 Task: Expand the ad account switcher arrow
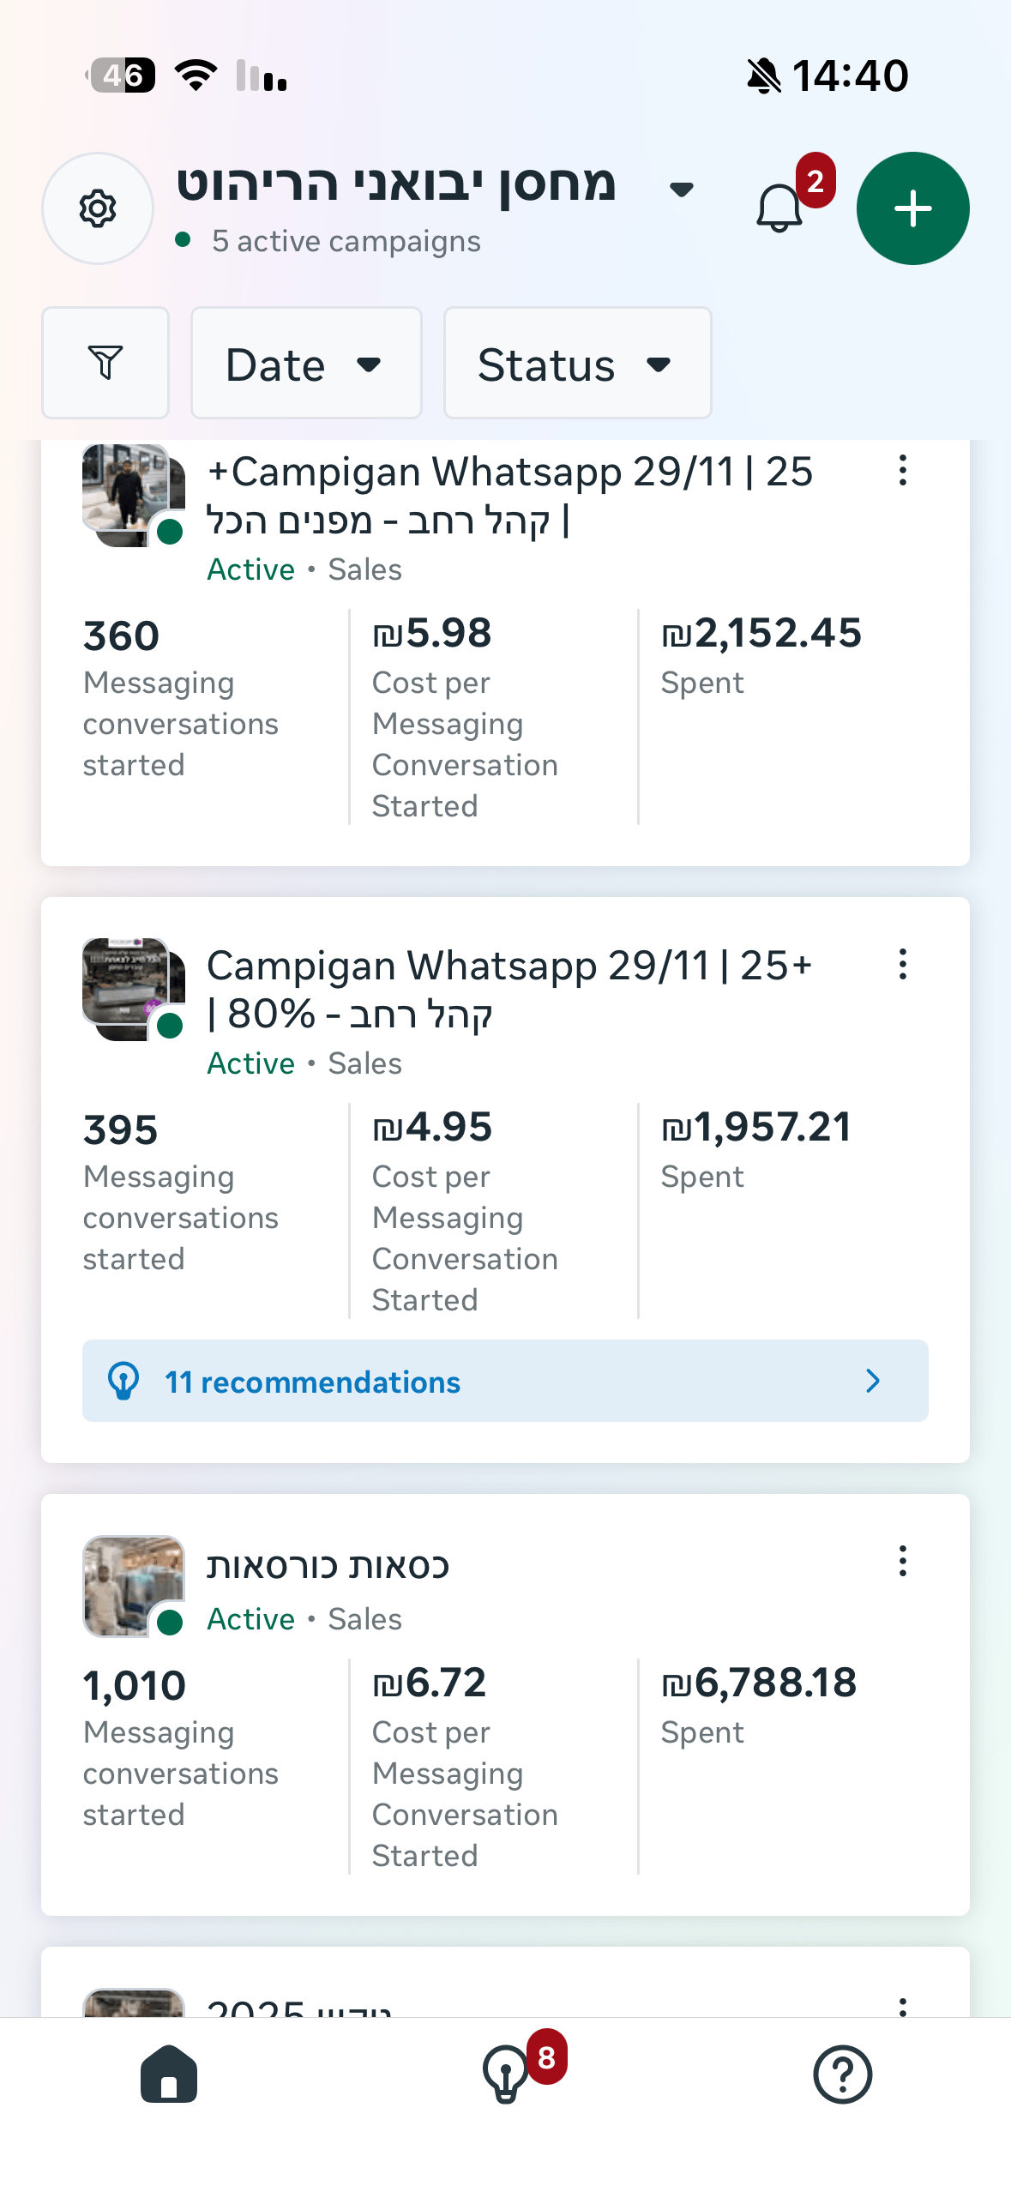(x=682, y=190)
